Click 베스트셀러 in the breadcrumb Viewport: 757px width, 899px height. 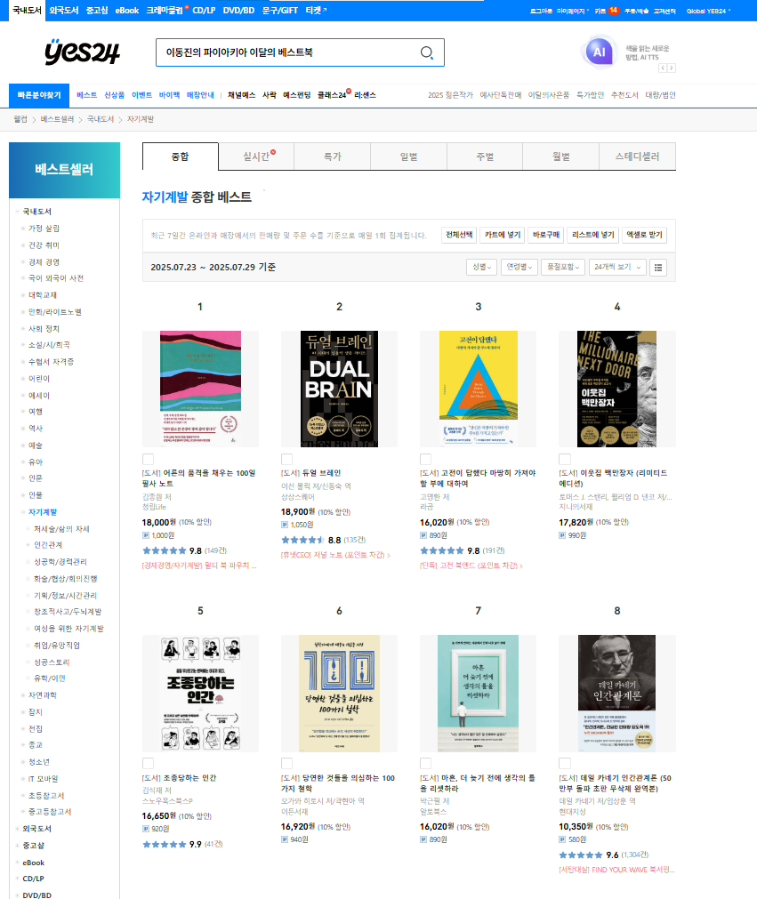[x=57, y=119]
